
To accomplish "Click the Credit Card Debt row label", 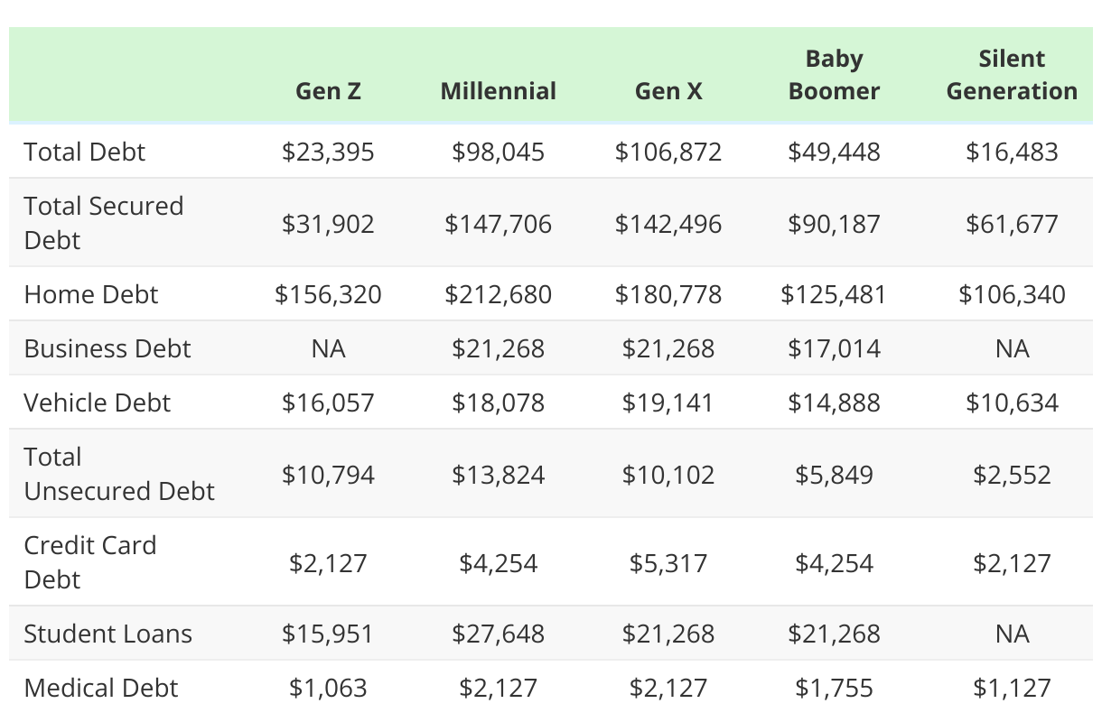I will tap(90, 562).
